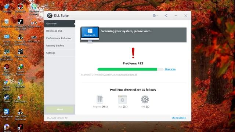Open the MediaGet shortcut
235x132 pixels.
pos(21,83)
